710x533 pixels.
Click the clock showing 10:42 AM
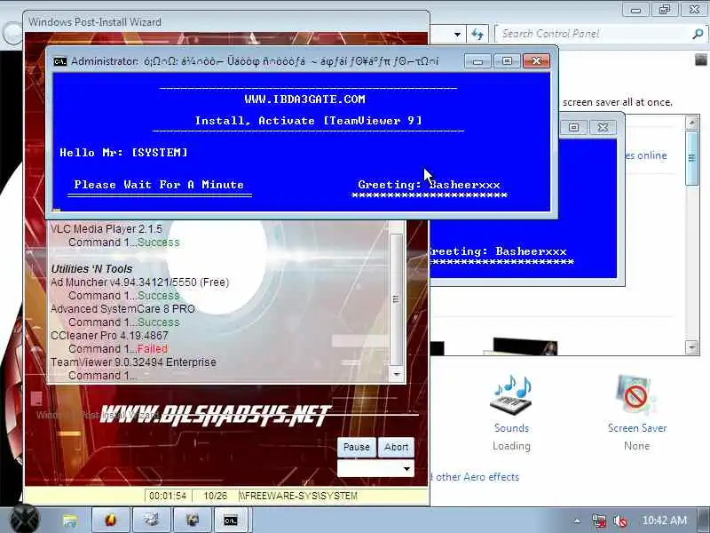(664, 521)
